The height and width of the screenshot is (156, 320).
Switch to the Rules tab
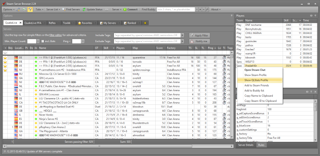click(x=261, y=145)
